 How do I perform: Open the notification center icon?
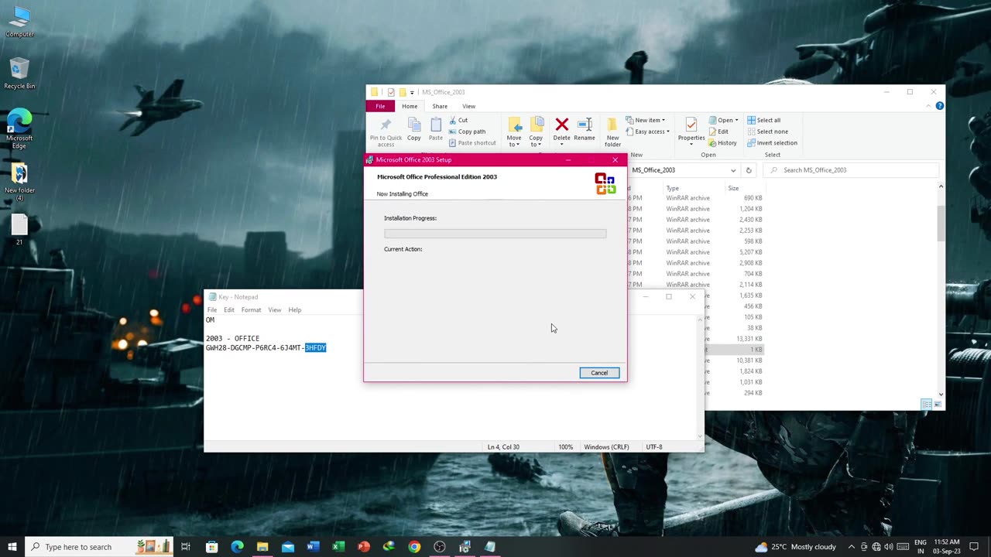tap(975, 547)
